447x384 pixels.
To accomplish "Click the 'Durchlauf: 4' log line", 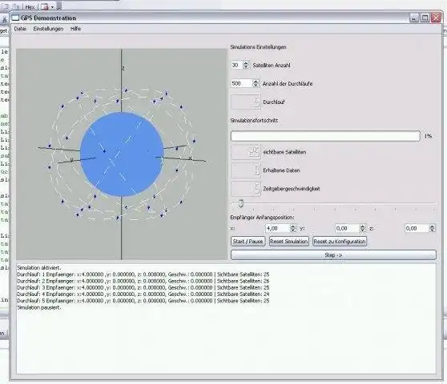I will click(143, 294).
